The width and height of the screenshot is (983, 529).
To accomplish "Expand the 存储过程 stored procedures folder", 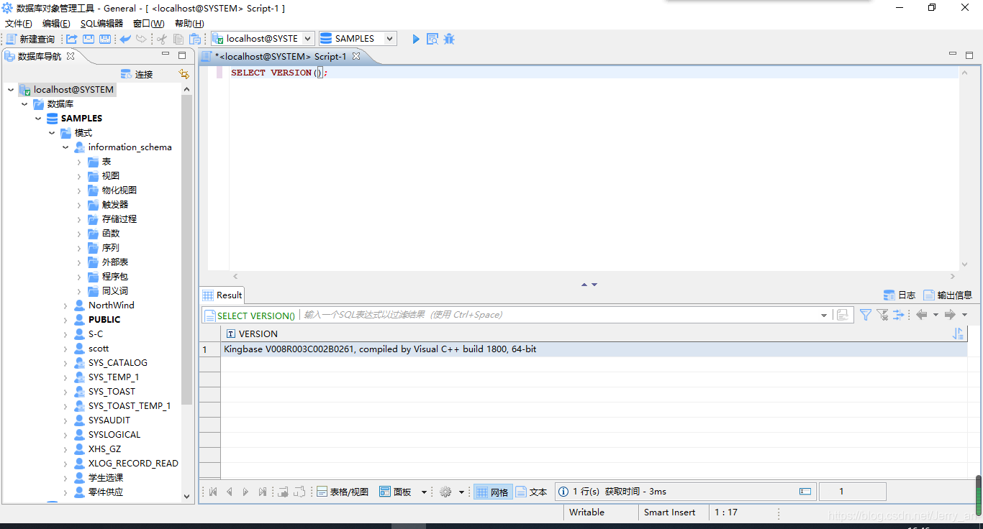I will coord(79,219).
